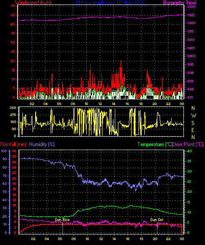Click barometer axis value 980
Screen dimensions: 205x245
click(190, 89)
